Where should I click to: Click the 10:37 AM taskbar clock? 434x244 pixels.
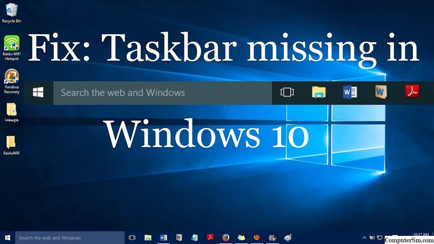[x=421, y=235]
